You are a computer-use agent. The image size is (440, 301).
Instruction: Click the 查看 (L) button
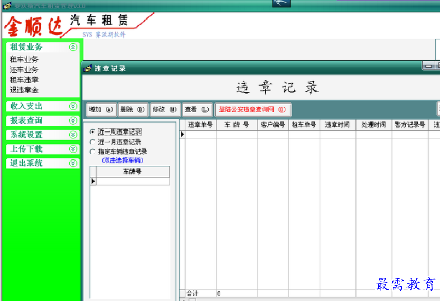click(x=197, y=109)
